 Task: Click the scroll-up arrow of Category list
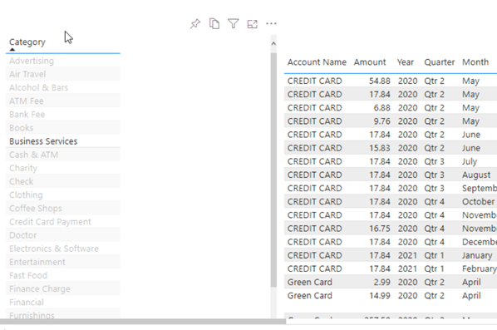[x=273, y=44]
